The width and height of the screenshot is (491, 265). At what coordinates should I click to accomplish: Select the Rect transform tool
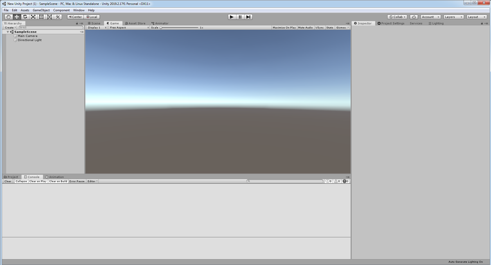tap(41, 17)
